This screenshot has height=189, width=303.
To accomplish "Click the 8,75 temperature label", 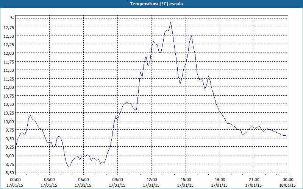I will (x=10, y=164).
